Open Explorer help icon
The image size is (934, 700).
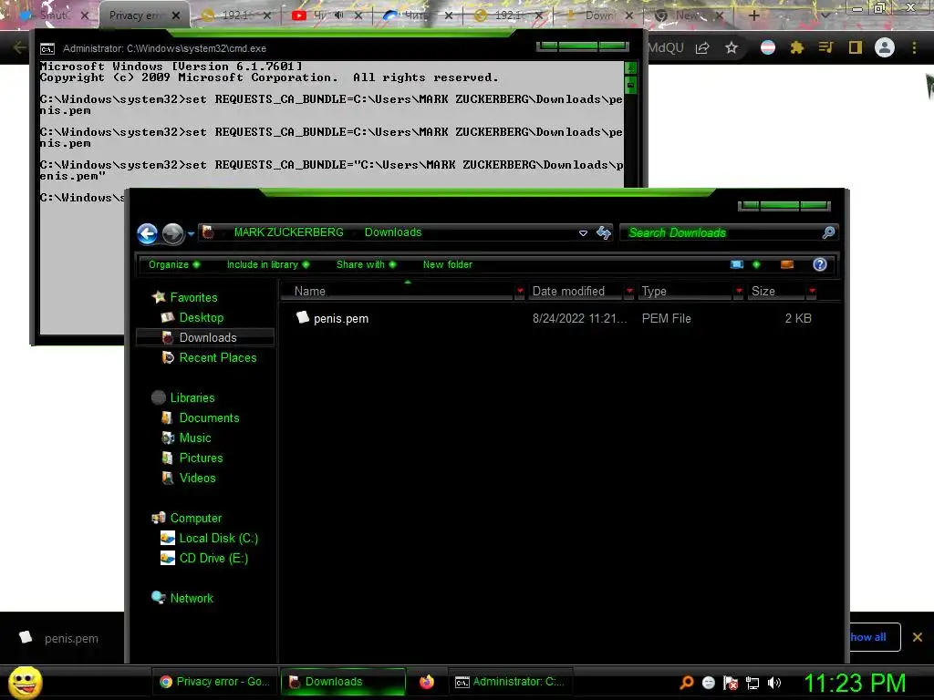pos(820,264)
